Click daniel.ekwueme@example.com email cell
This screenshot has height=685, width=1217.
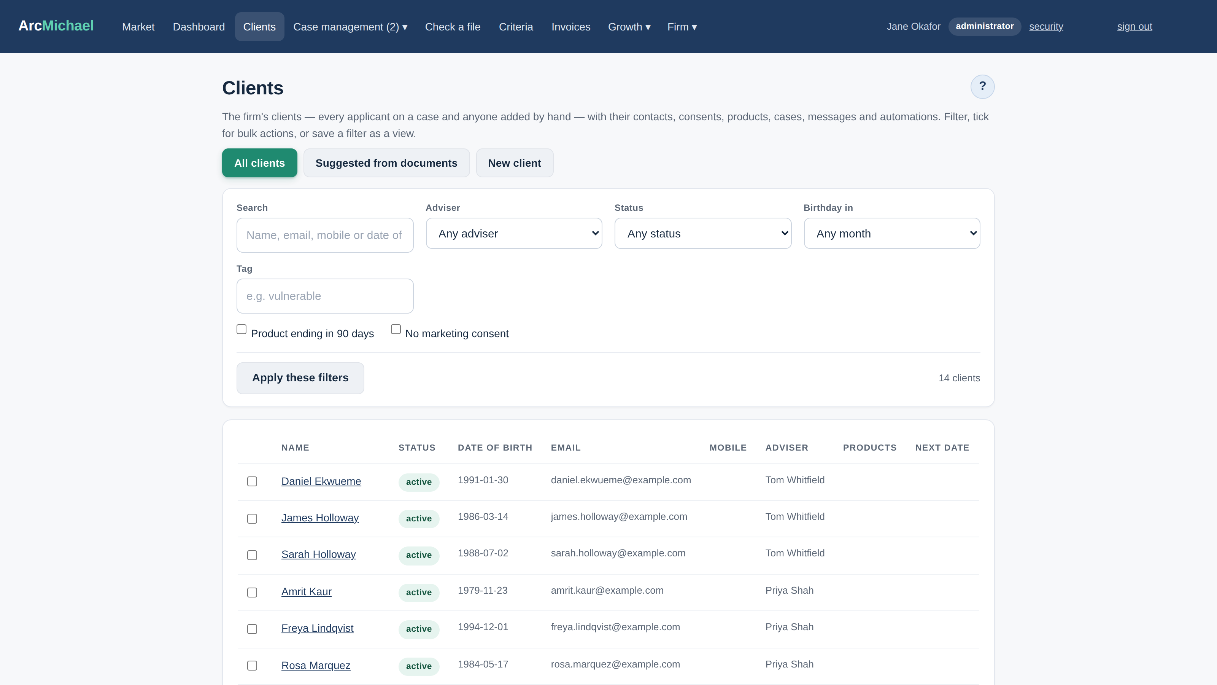tap(621, 480)
